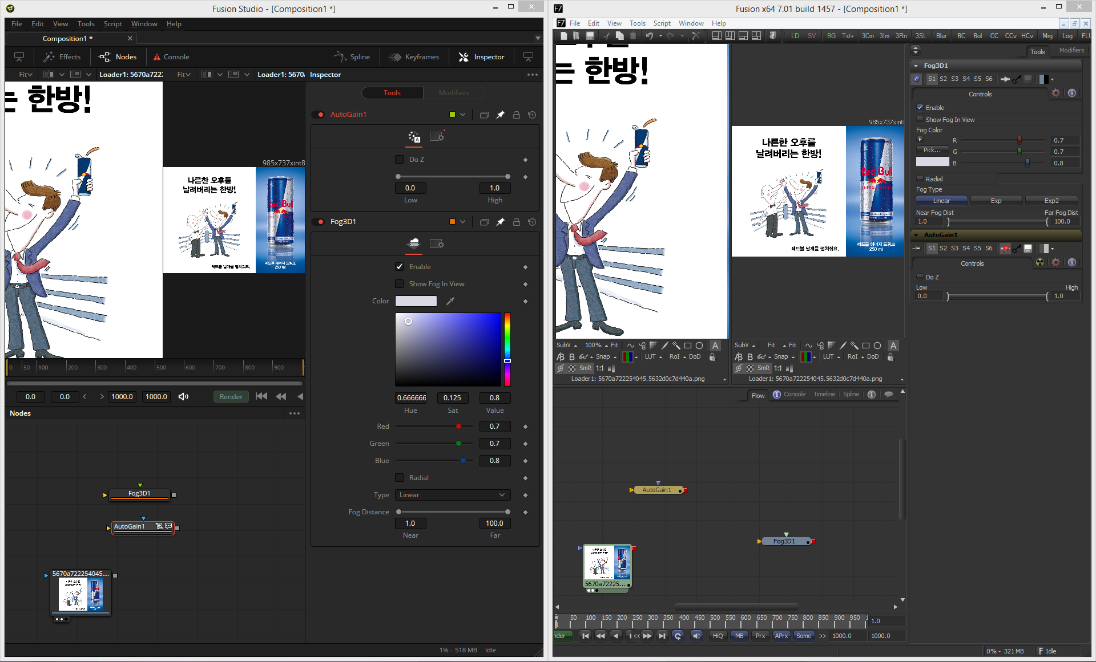This screenshot has width=1096, height=662.
Task: Select the Fog3D1 node in Fusion Studio Nodes
Action: tap(140, 494)
